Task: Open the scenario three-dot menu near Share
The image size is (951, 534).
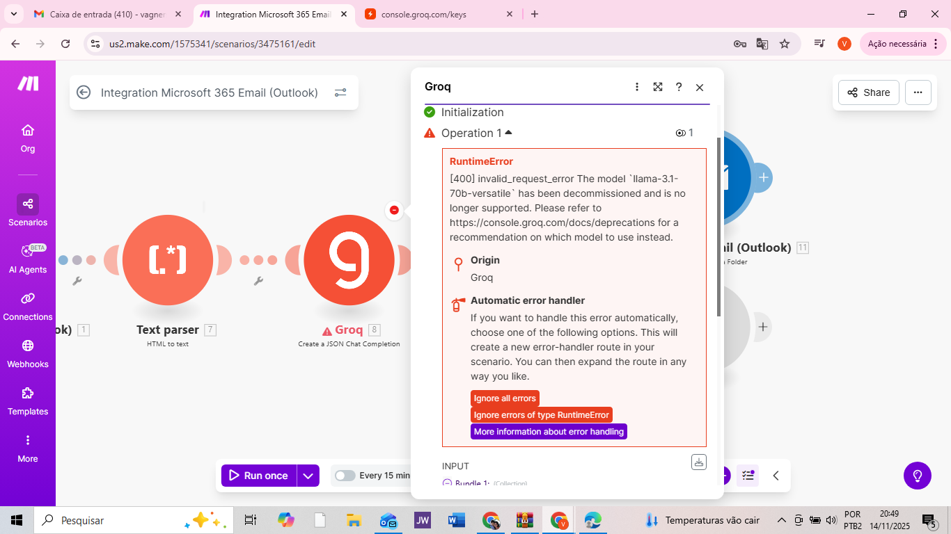Action: pos(918,92)
